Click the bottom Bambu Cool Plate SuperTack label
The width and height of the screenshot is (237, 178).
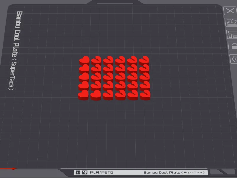[x=174, y=173]
